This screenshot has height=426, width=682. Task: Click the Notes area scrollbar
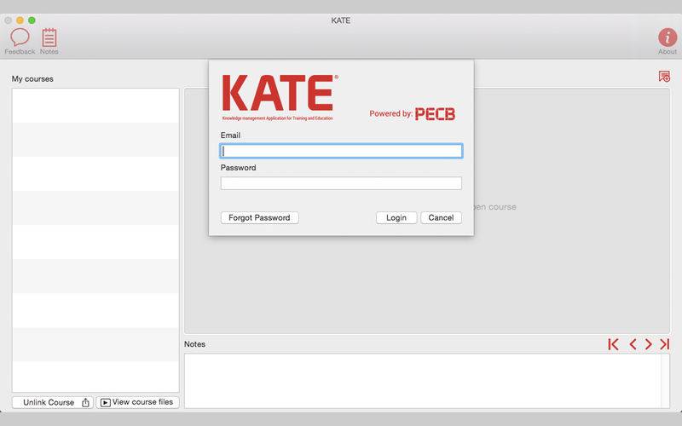pyautogui.click(x=666, y=381)
